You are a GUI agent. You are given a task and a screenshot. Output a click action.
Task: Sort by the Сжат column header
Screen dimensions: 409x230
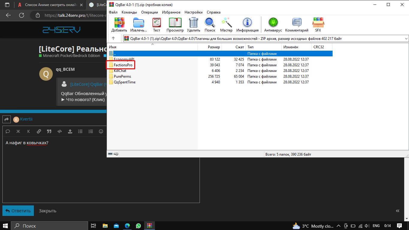234,47
